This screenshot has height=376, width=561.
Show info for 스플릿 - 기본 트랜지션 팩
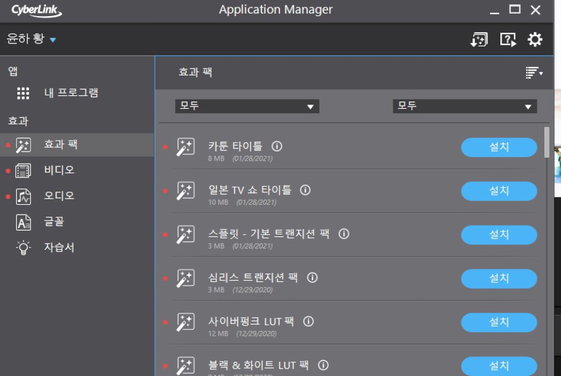pyautogui.click(x=344, y=234)
